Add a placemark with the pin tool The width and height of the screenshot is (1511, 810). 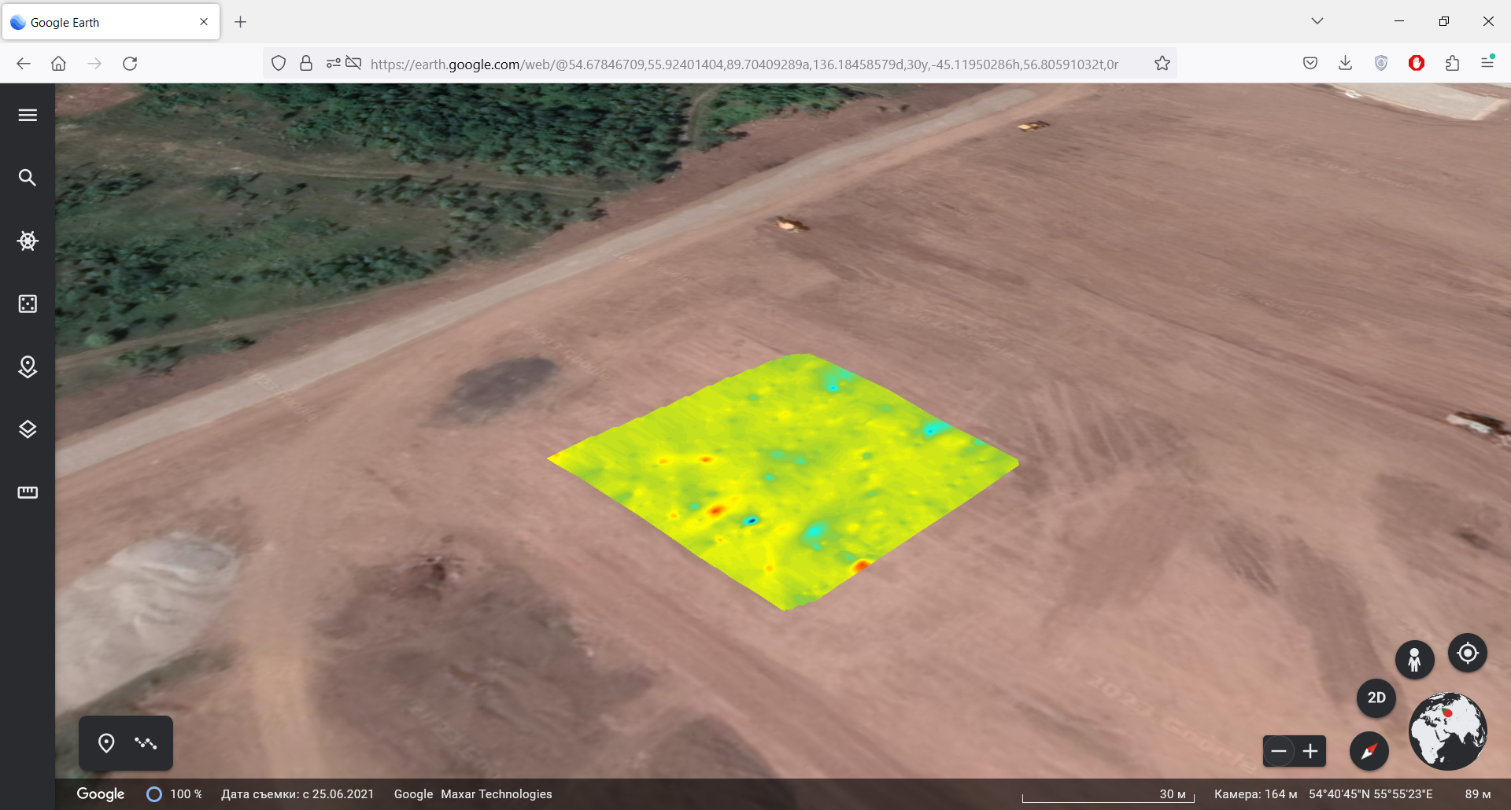tap(106, 743)
